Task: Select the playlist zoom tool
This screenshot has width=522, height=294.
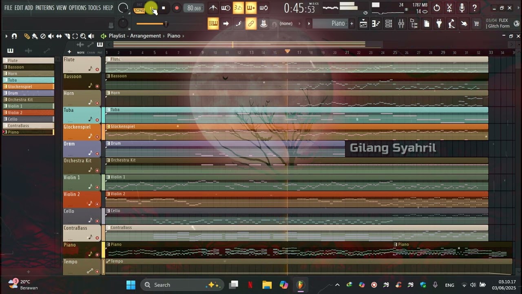Action: [83, 36]
